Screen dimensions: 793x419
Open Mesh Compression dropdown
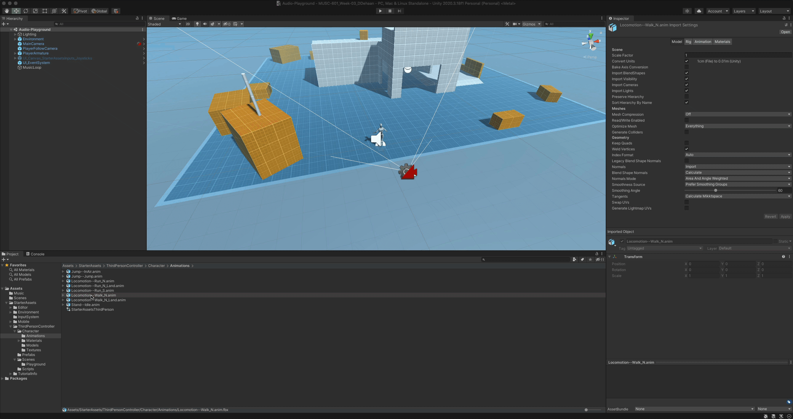(737, 114)
